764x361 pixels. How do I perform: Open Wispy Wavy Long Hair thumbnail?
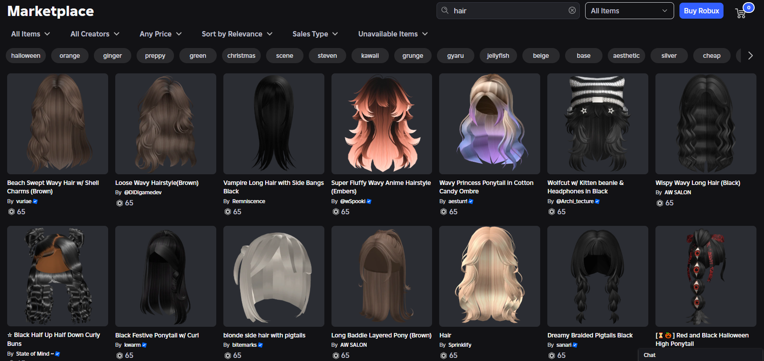pos(706,124)
